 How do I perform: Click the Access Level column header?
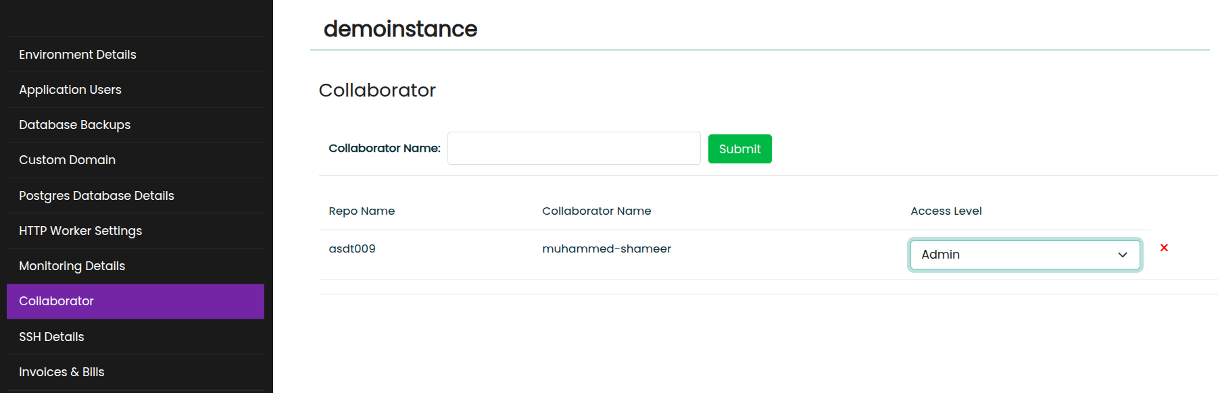click(x=946, y=211)
